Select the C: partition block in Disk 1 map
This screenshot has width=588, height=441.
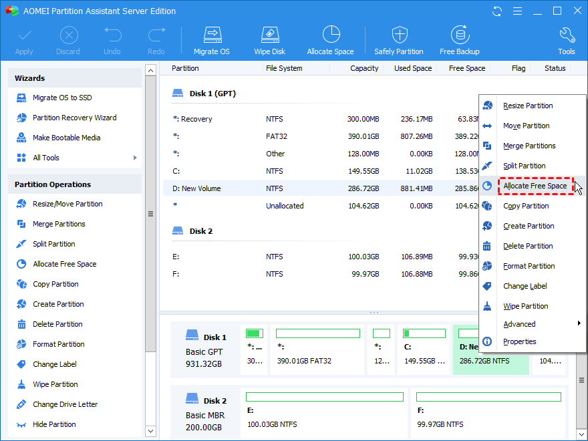pos(424,349)
